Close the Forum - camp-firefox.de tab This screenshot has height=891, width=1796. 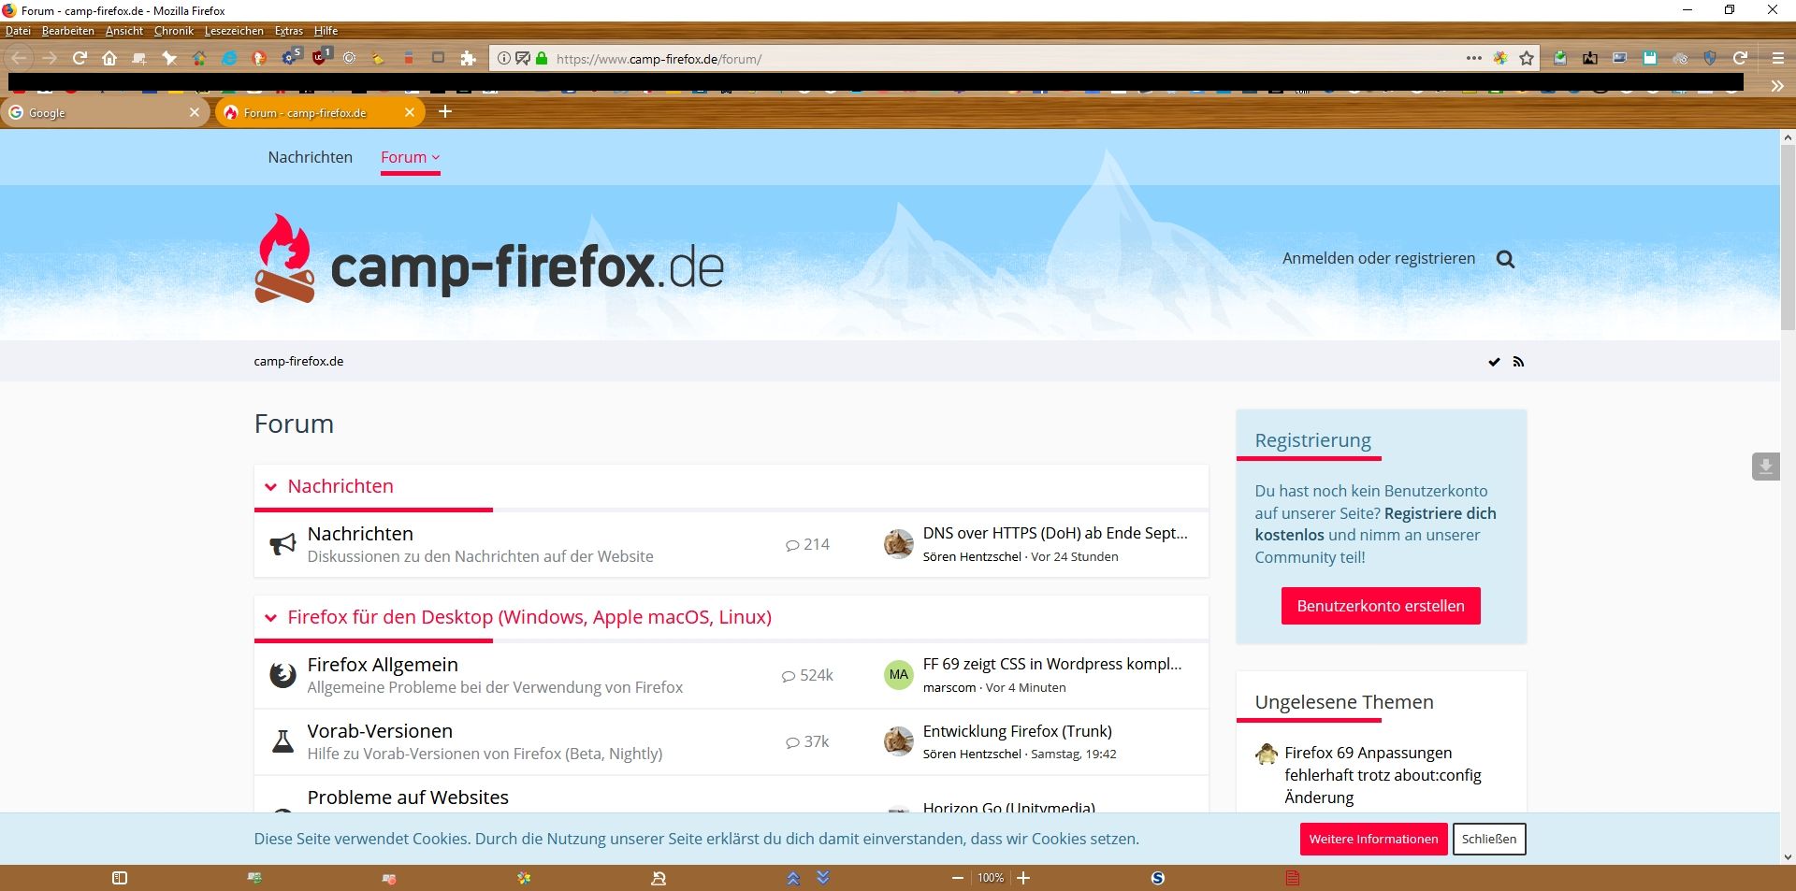point(410,112)
